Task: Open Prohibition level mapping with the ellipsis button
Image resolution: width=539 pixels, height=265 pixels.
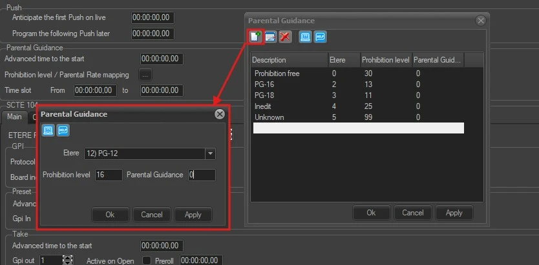Action: click(x=145, y=74)
